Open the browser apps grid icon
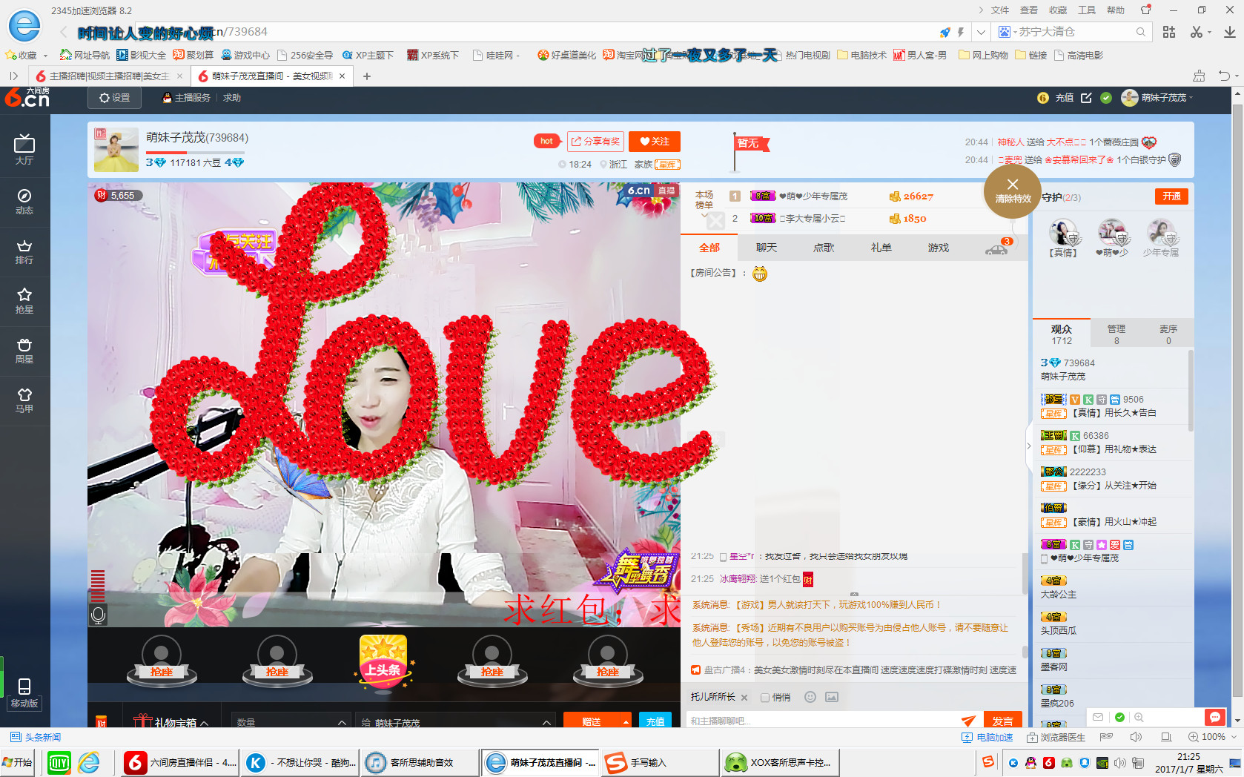The image size is (1244, 777). (1169, 32)
